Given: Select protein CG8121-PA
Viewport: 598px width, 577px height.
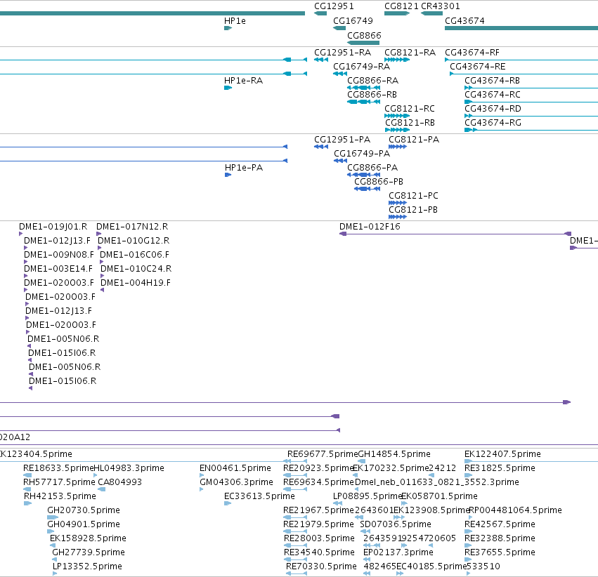Looking at the screenshot, I should point(398,147).
